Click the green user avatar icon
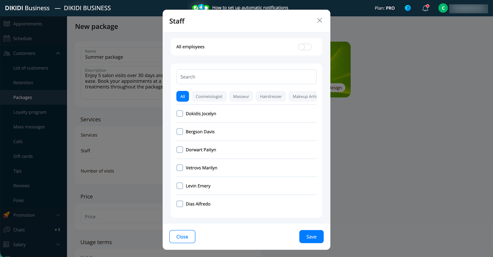Screen dimensions: 493x257 (x=443, y=8)
